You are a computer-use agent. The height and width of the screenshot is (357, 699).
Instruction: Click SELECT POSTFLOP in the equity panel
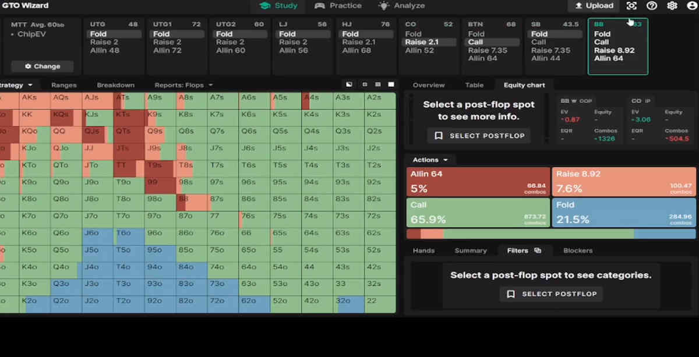[x=479, y=136]
